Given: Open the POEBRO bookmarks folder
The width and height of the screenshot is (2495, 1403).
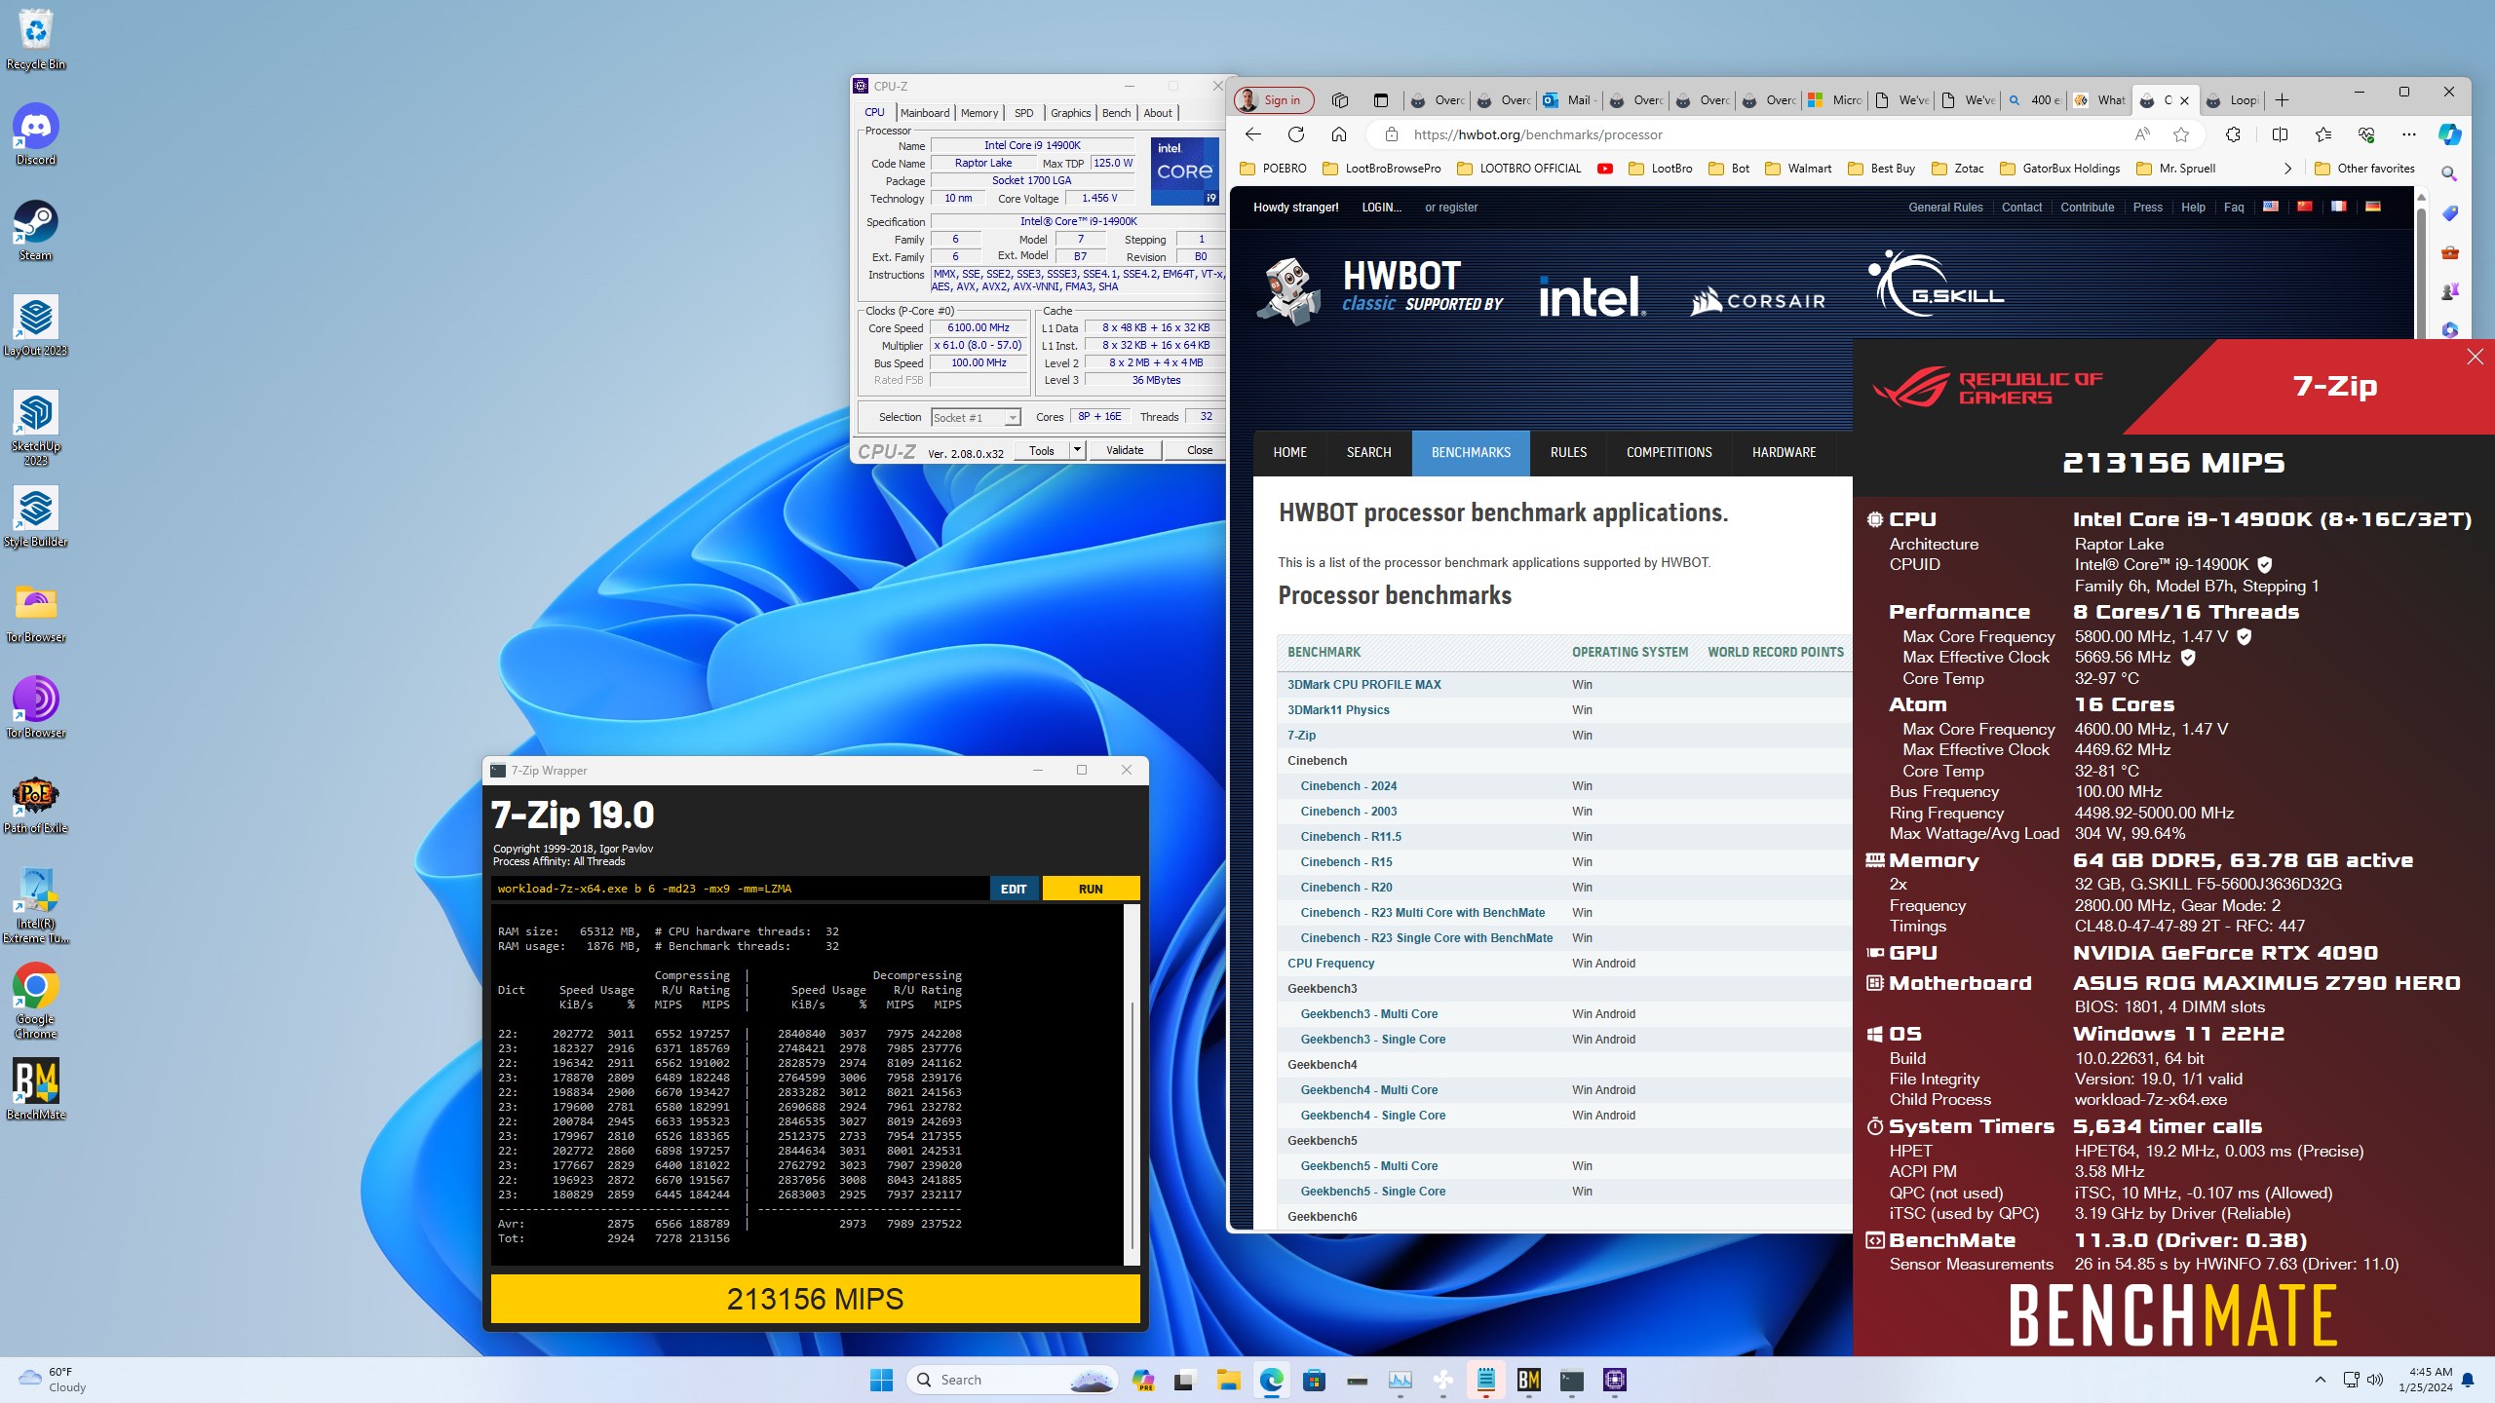Looking at the screenshot, I should tap(1273, 169).
